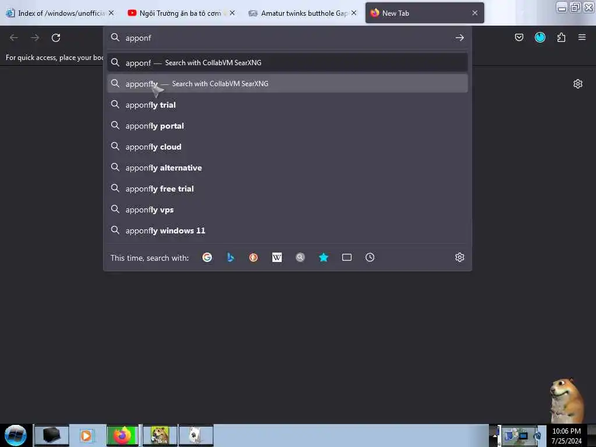Close the Index of /windows tab
The image size is (596, 447).
click(111, 13)
